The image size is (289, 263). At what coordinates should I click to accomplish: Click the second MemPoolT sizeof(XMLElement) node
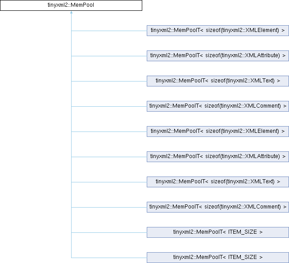click(x=218, y=131)
